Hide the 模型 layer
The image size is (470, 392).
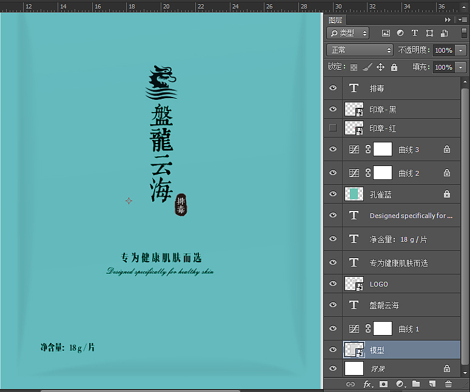[x=333, y=350]
